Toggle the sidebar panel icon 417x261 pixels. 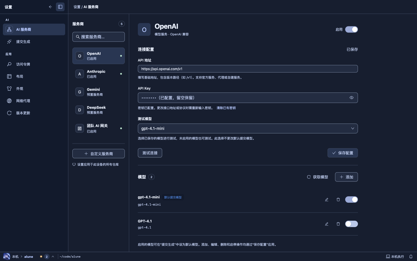60,7
